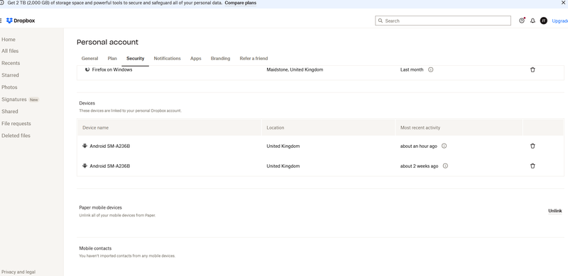Viewport: 568px width, 276px height.
Task: Open Privacy and legal link
Action: point(18,272)
